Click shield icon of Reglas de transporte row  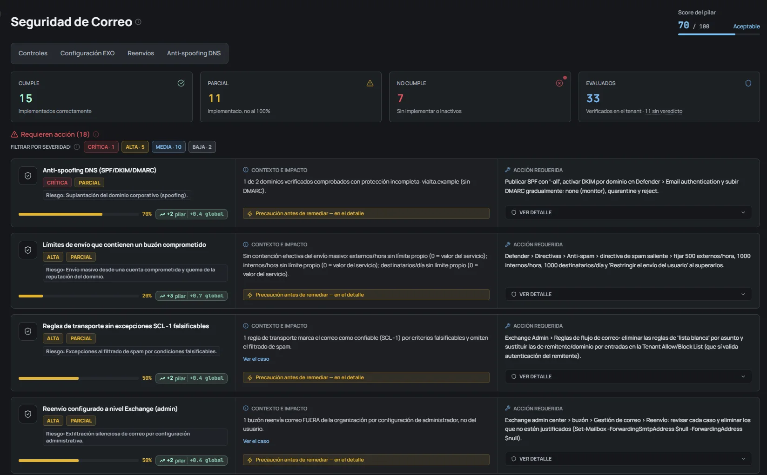point(28,331)
